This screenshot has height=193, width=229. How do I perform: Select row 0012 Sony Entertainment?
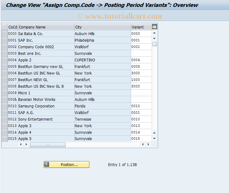[5, 119]
